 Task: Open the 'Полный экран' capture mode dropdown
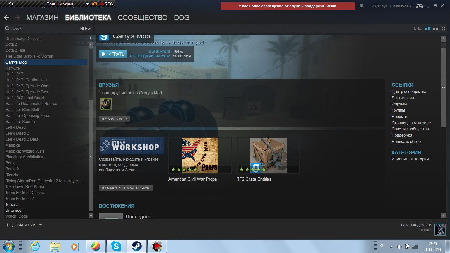tap(87, 4)
